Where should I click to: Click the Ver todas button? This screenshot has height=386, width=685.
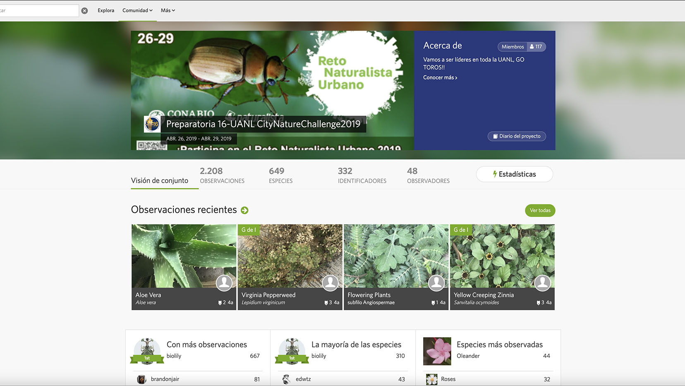point(540,210)
